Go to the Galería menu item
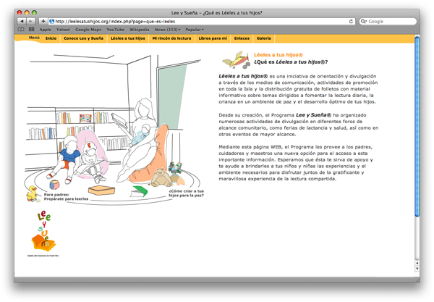Image resolution: width=434 pixels, height=302 pixels. (x=264, y=37)
